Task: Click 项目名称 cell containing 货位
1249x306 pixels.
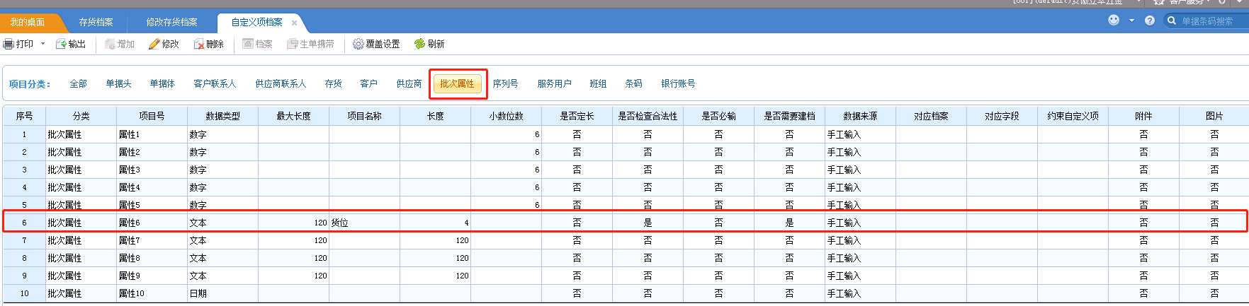Action: coord(364,223)
